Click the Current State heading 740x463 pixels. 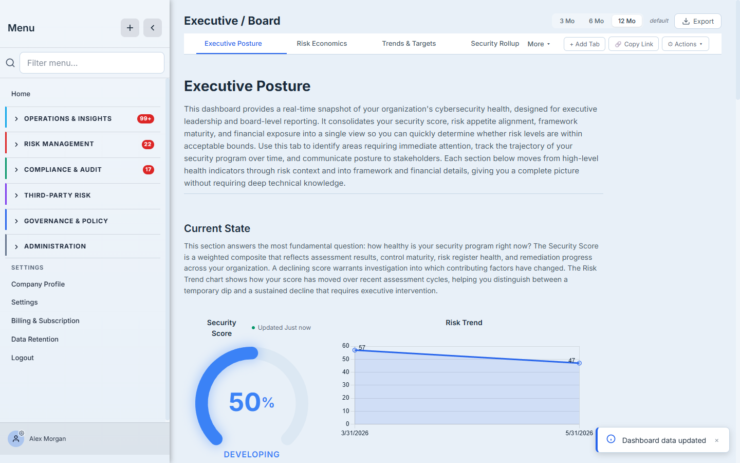(217, 228)
